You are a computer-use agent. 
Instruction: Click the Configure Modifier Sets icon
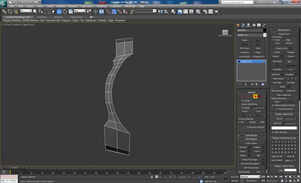(x=263, y=84)
